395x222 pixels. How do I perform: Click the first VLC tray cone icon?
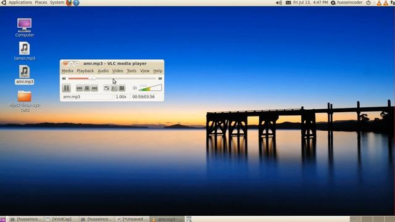(x=379, y=2)
